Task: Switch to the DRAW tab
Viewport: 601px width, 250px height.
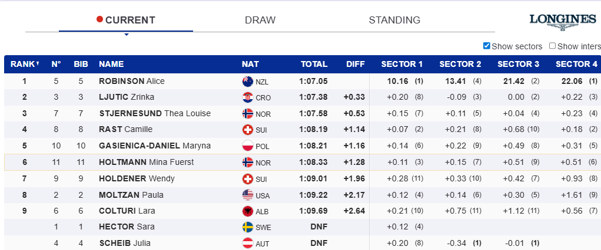Action: pos(260,20)
